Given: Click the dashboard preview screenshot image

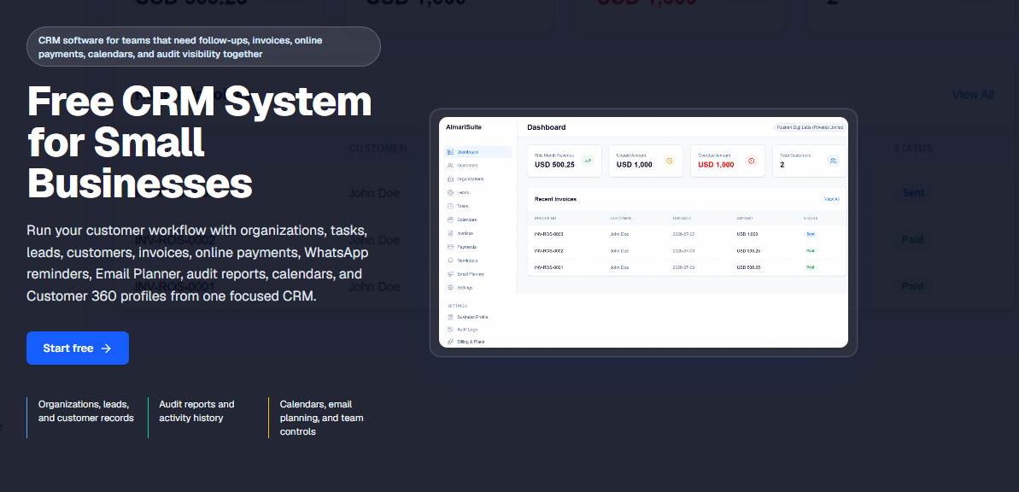Looking at the screenshot, I should click(643, 232).
